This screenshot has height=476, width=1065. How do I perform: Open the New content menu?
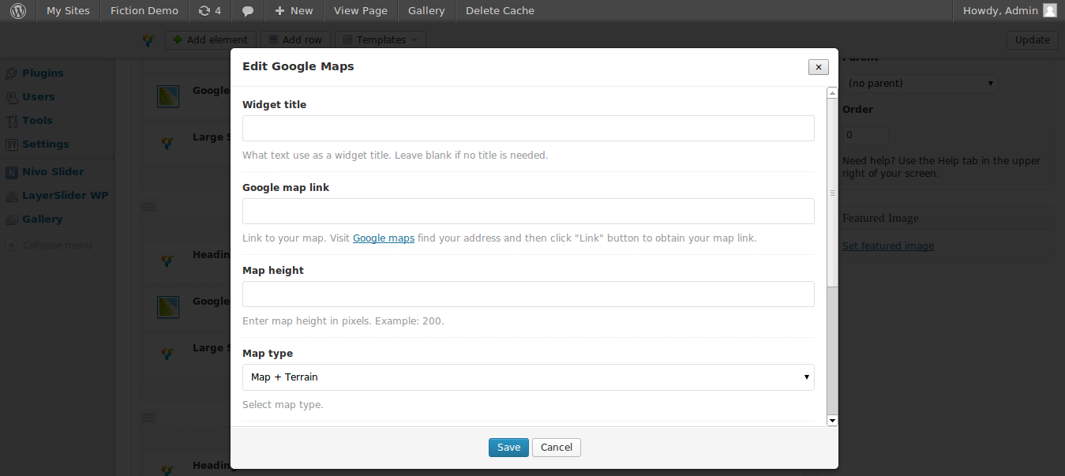click(x=294, y=11)
